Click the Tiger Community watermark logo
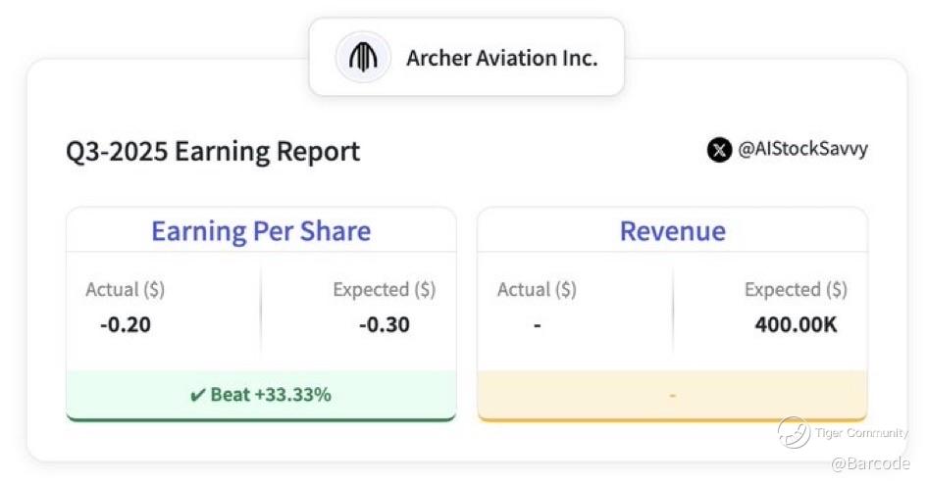Viewport: 927px width, 484px height. click(x=793, y=432)
